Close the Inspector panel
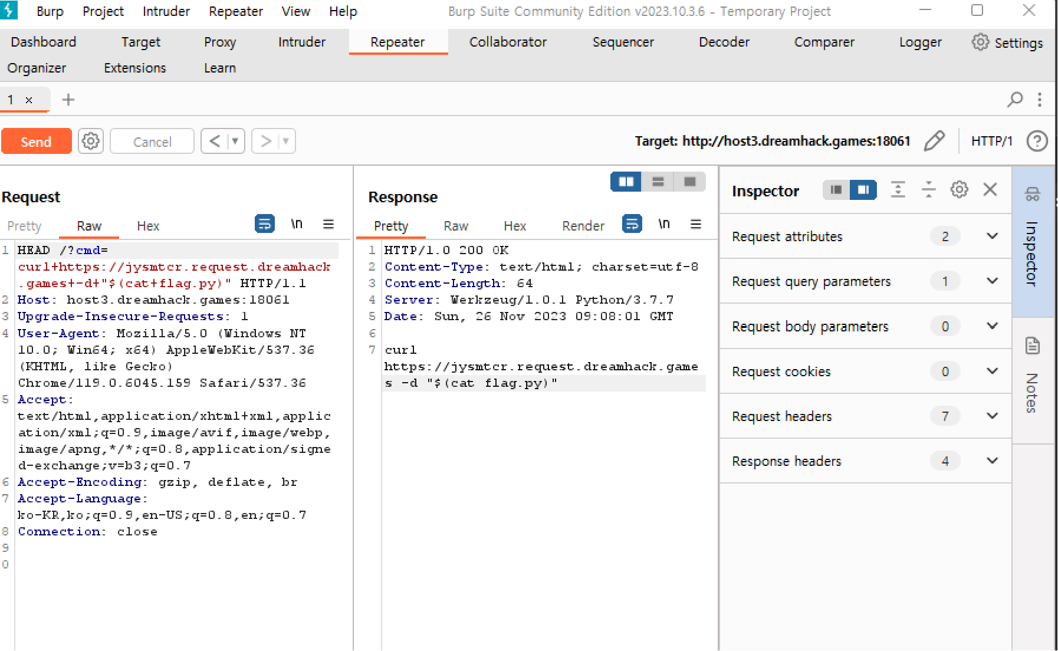 (x=990, y=189)
